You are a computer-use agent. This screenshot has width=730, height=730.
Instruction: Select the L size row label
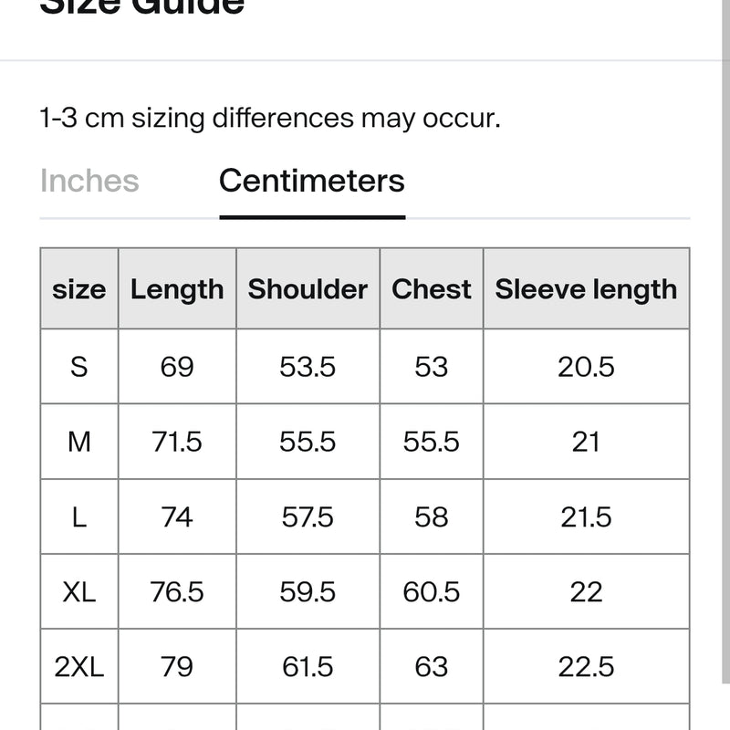point(78,516)
